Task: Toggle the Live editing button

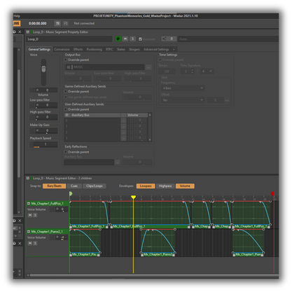Action: point(17,23)
